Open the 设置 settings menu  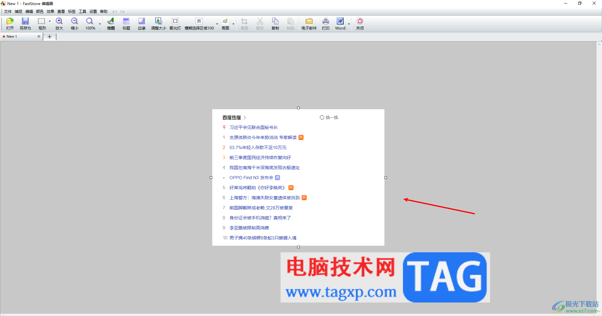[x=93, y=12]
